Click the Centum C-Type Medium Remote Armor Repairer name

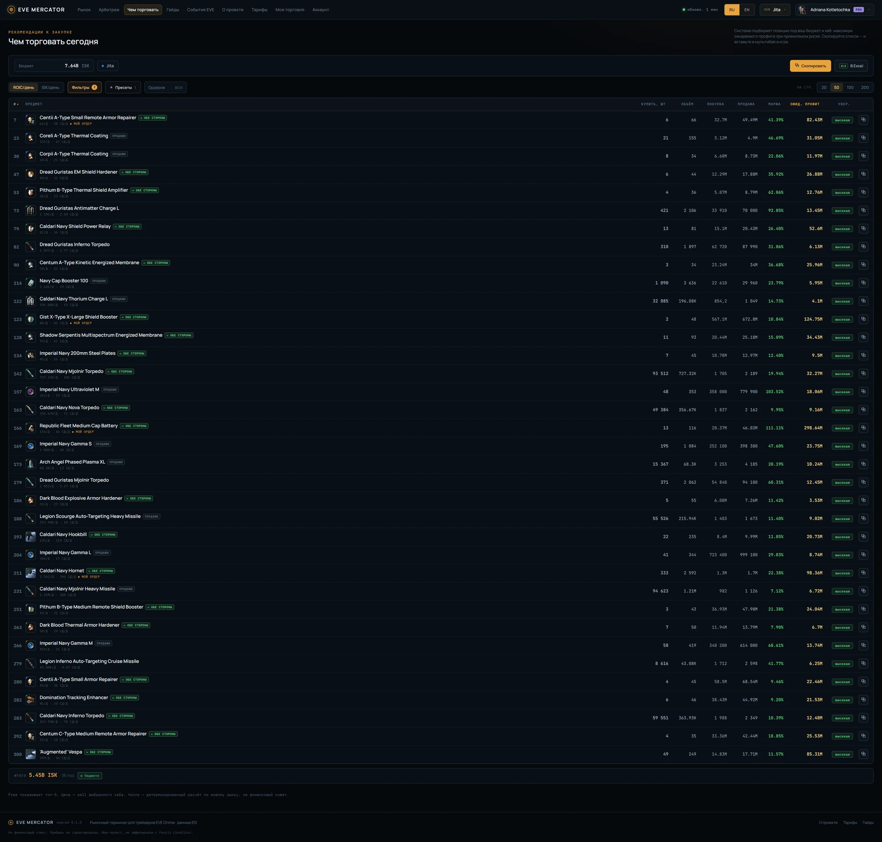(x=93, y=734)
